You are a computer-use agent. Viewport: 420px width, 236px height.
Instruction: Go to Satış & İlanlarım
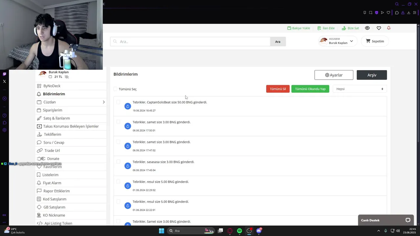click(x=71, y=118)
